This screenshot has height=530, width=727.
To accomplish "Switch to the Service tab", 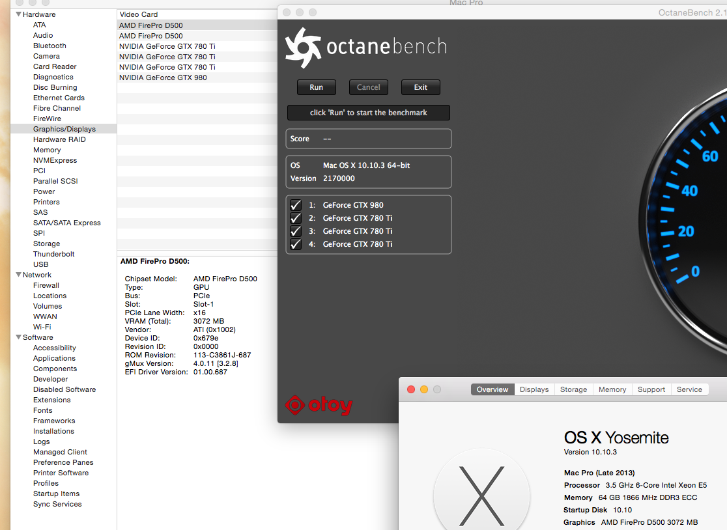I will [689, 389].
